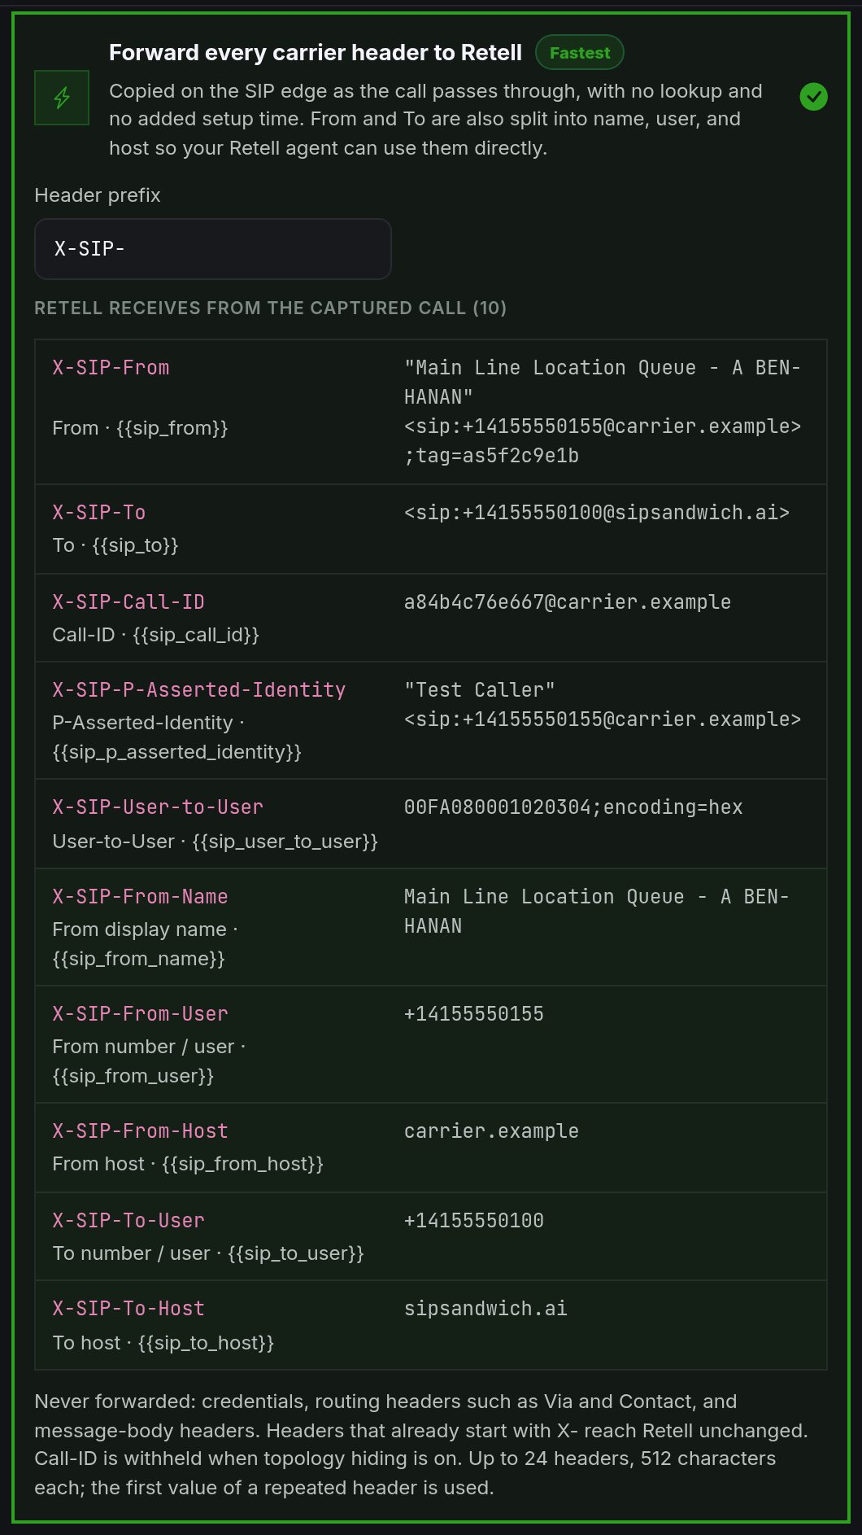The width and height of the screenshot is (862, 1535).
Task: Click the green lightning bolt icon
Action: coord(62,98)
